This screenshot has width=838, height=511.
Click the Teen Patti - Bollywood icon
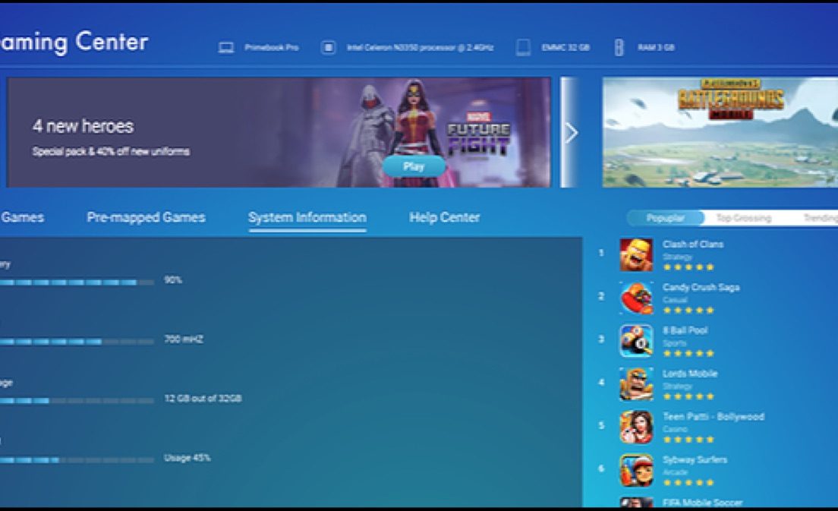point(635,427)
